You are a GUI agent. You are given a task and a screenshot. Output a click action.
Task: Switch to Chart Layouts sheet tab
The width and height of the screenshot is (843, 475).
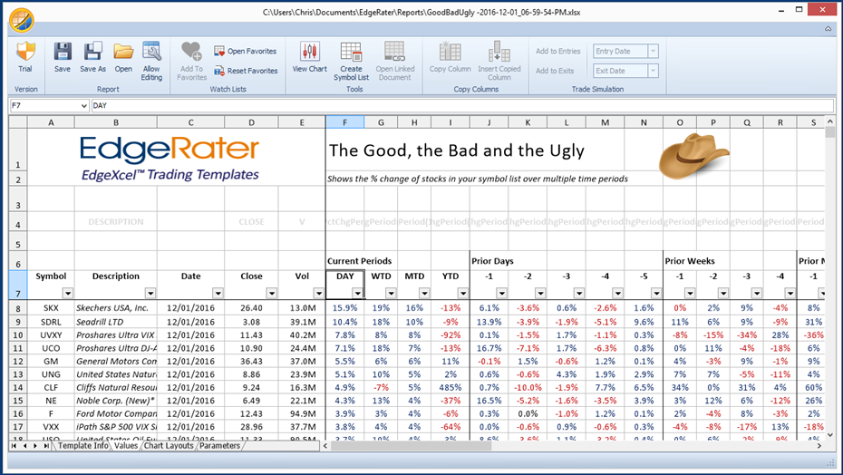coord(169,446)
